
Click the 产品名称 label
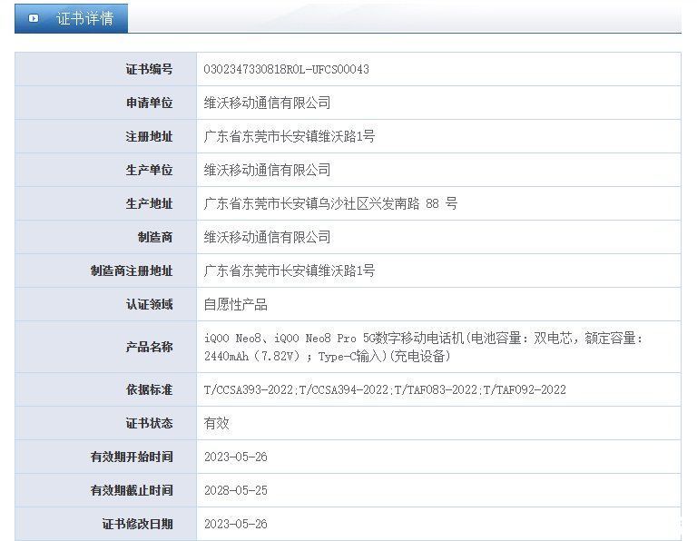pos(149,347)
